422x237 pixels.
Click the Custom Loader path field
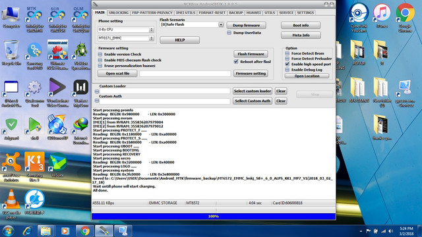point(165,92)
